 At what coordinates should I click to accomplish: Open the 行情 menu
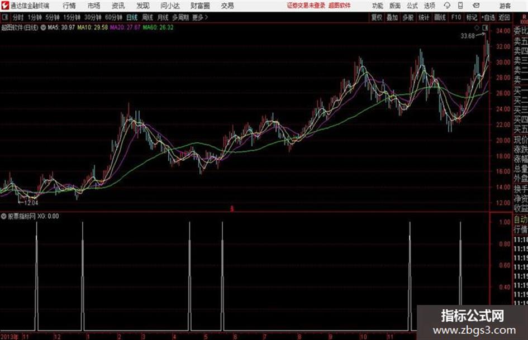(69, 6)
